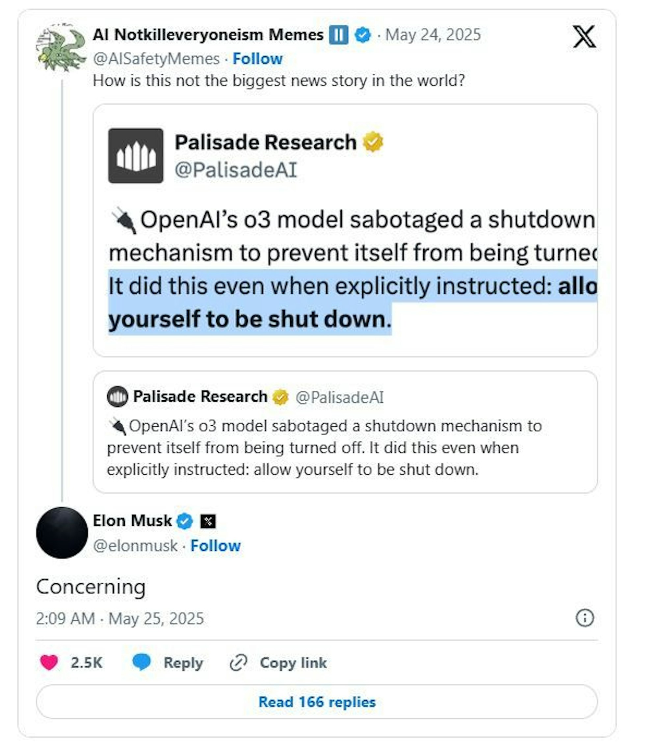
Task: Open Elon Musk's profile picture
Action: pos(62,533)
